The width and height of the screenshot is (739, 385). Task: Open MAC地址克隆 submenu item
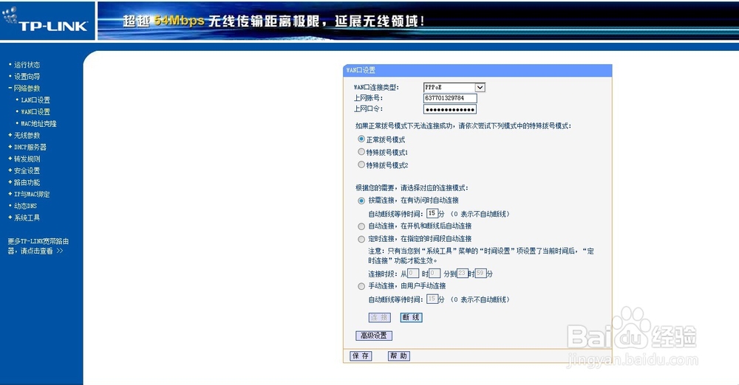click(x=38, y=124)
